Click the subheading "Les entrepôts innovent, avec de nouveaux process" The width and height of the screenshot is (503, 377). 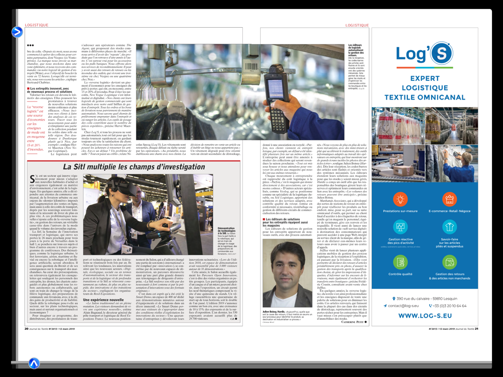click(x=50, y=90)
